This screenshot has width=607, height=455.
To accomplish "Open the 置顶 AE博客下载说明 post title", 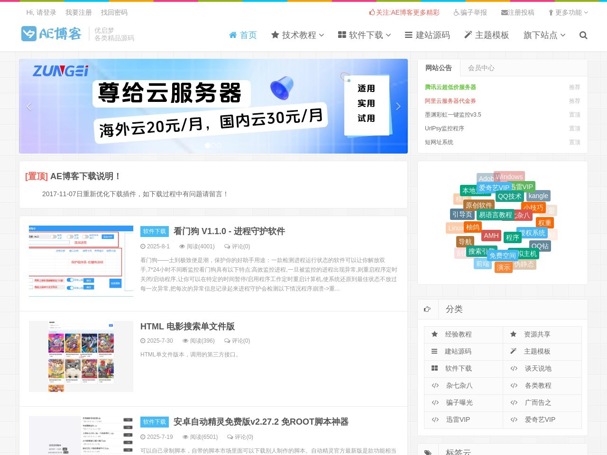I will 73,176.
